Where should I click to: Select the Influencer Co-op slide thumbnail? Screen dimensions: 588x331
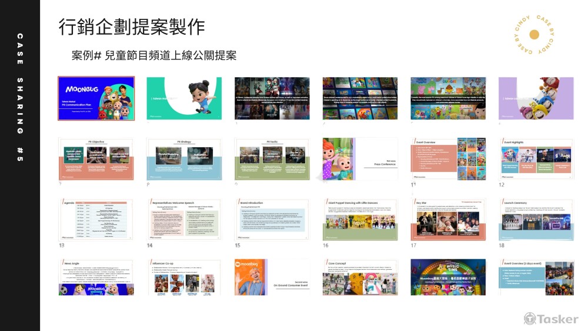click(184, 277)
